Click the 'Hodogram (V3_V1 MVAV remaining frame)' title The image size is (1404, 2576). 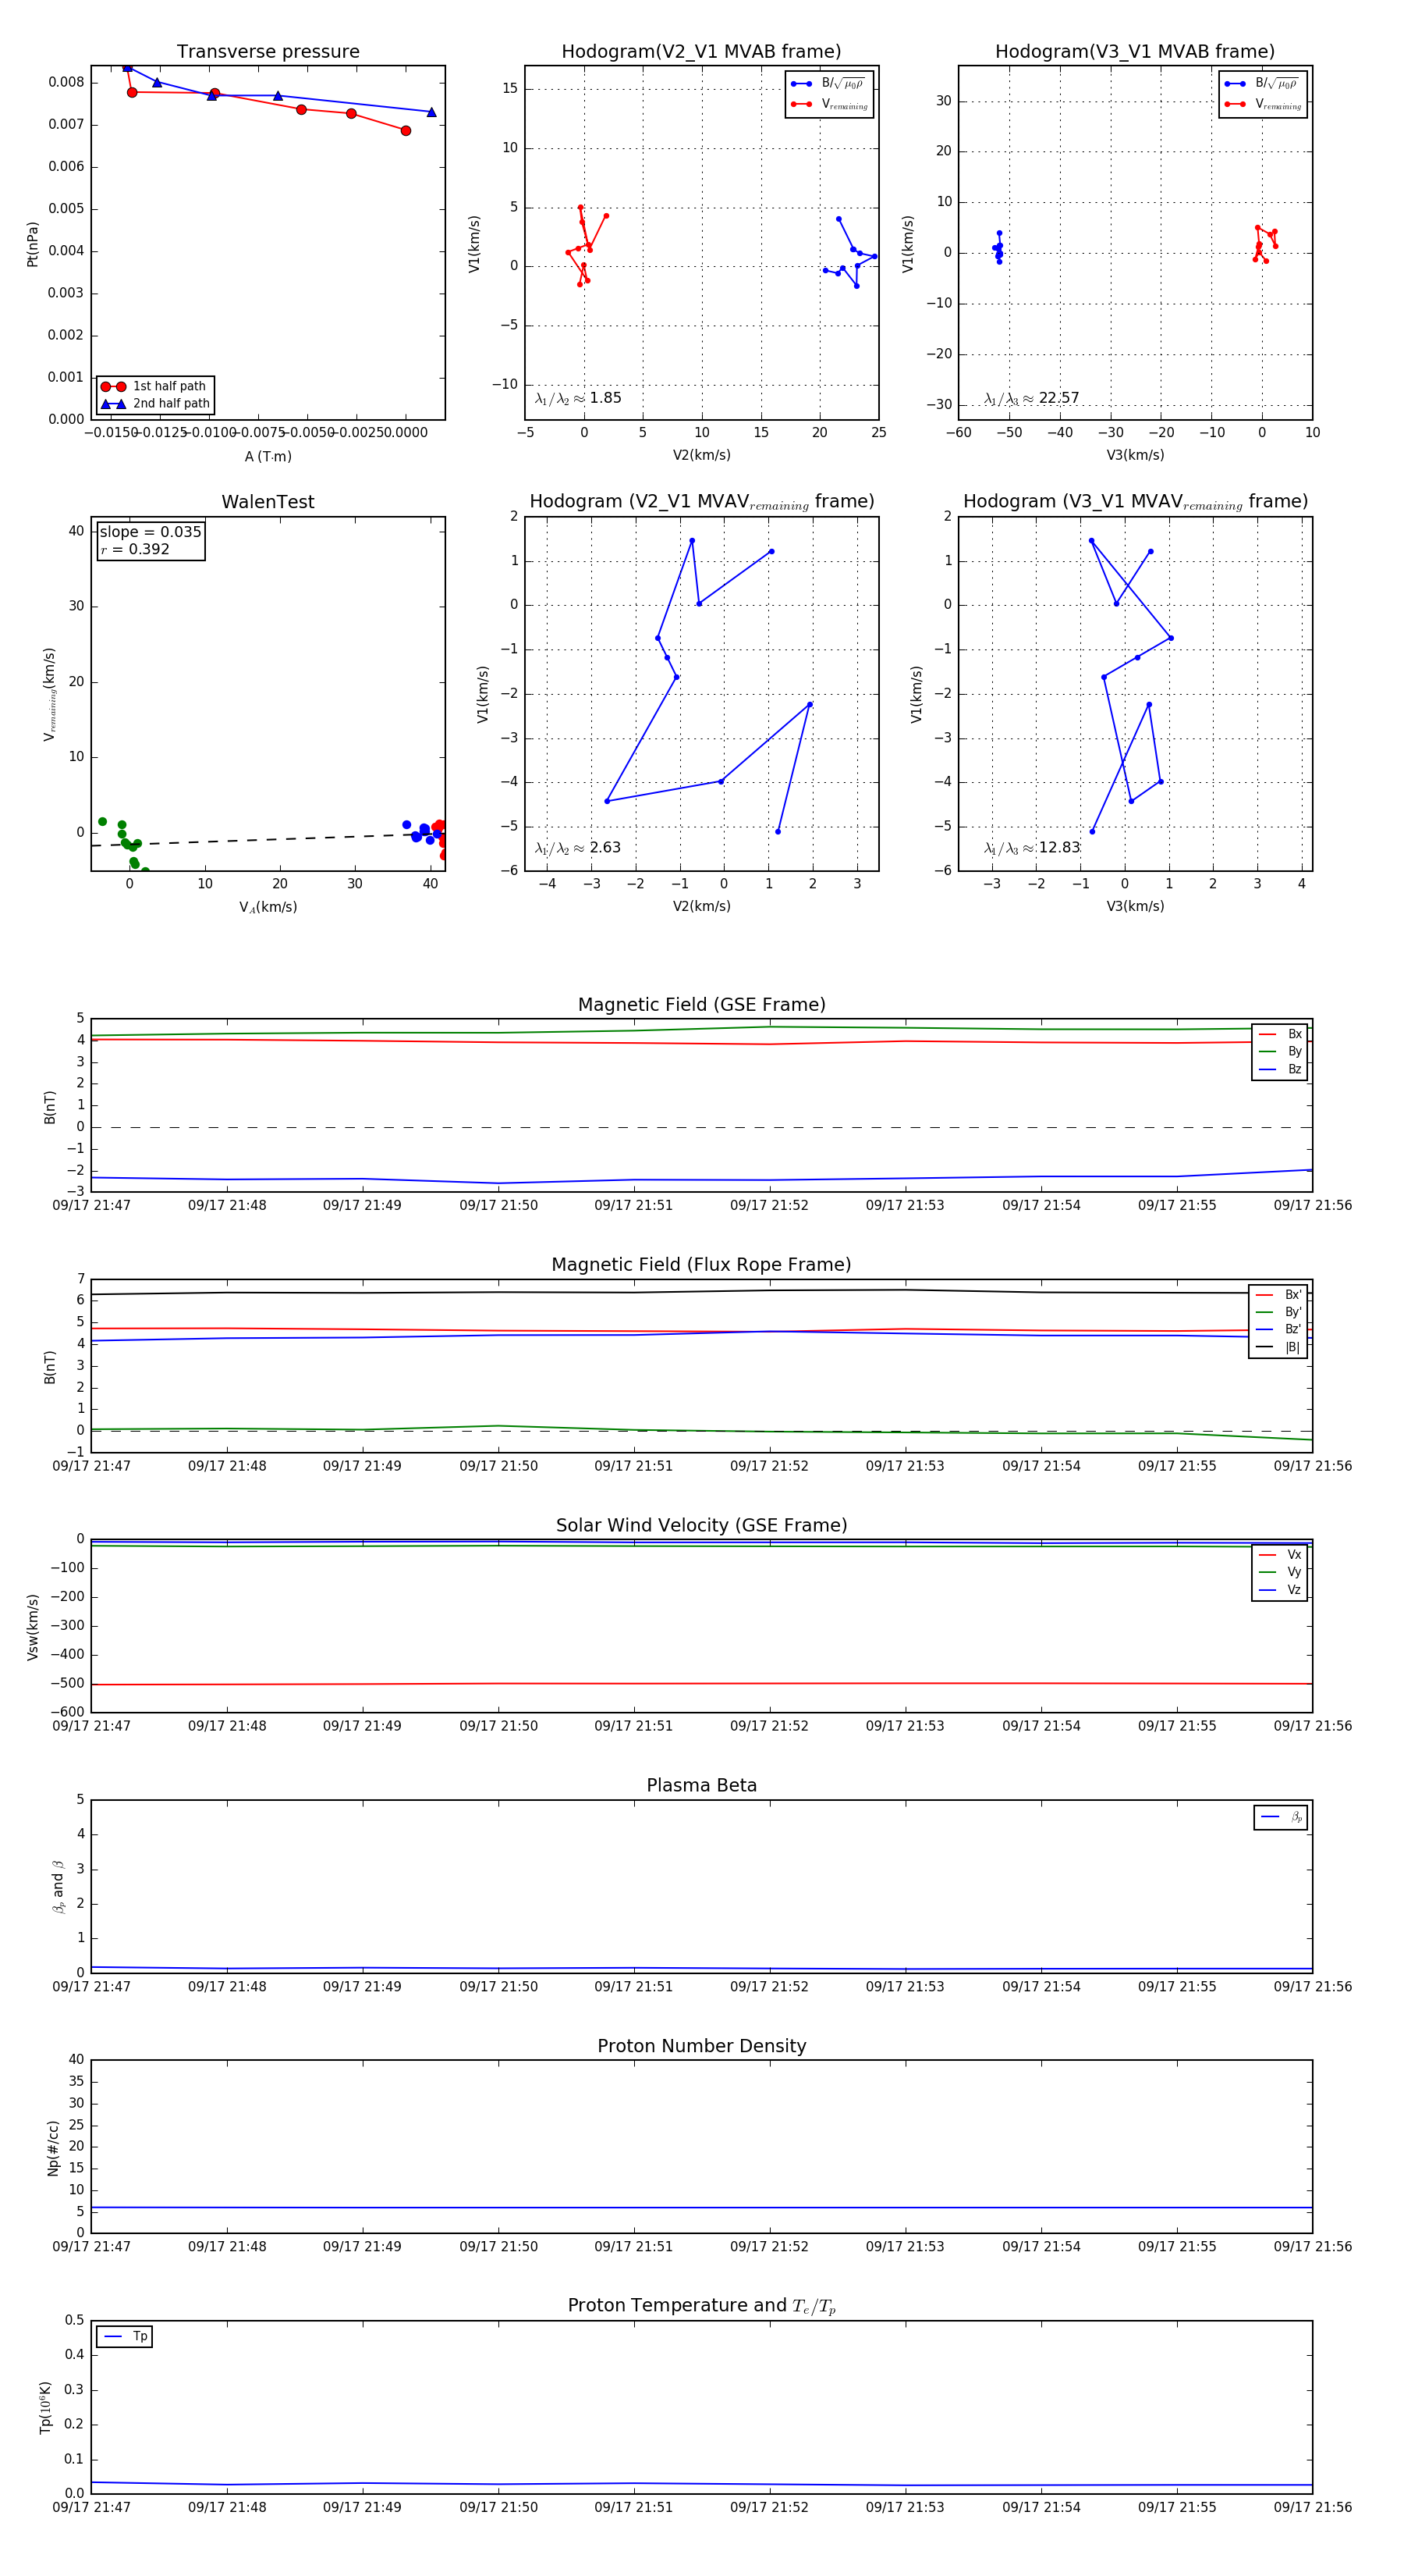(1135, 502)
